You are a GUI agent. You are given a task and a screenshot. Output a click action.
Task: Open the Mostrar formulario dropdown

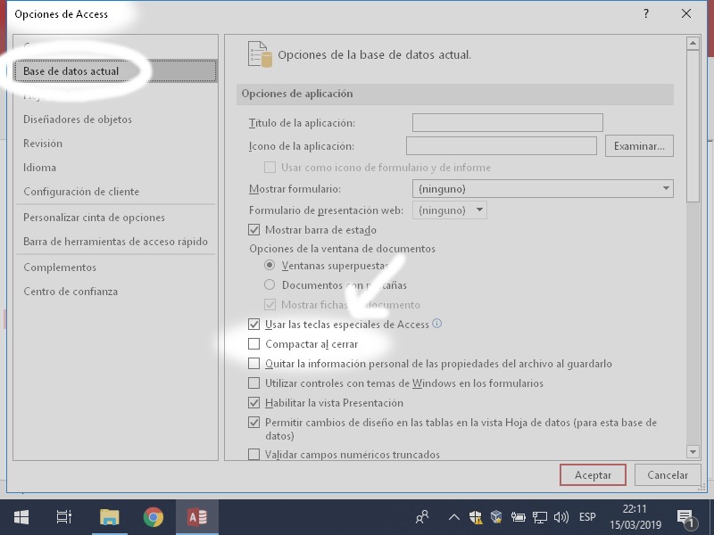[x=665, y=188]
